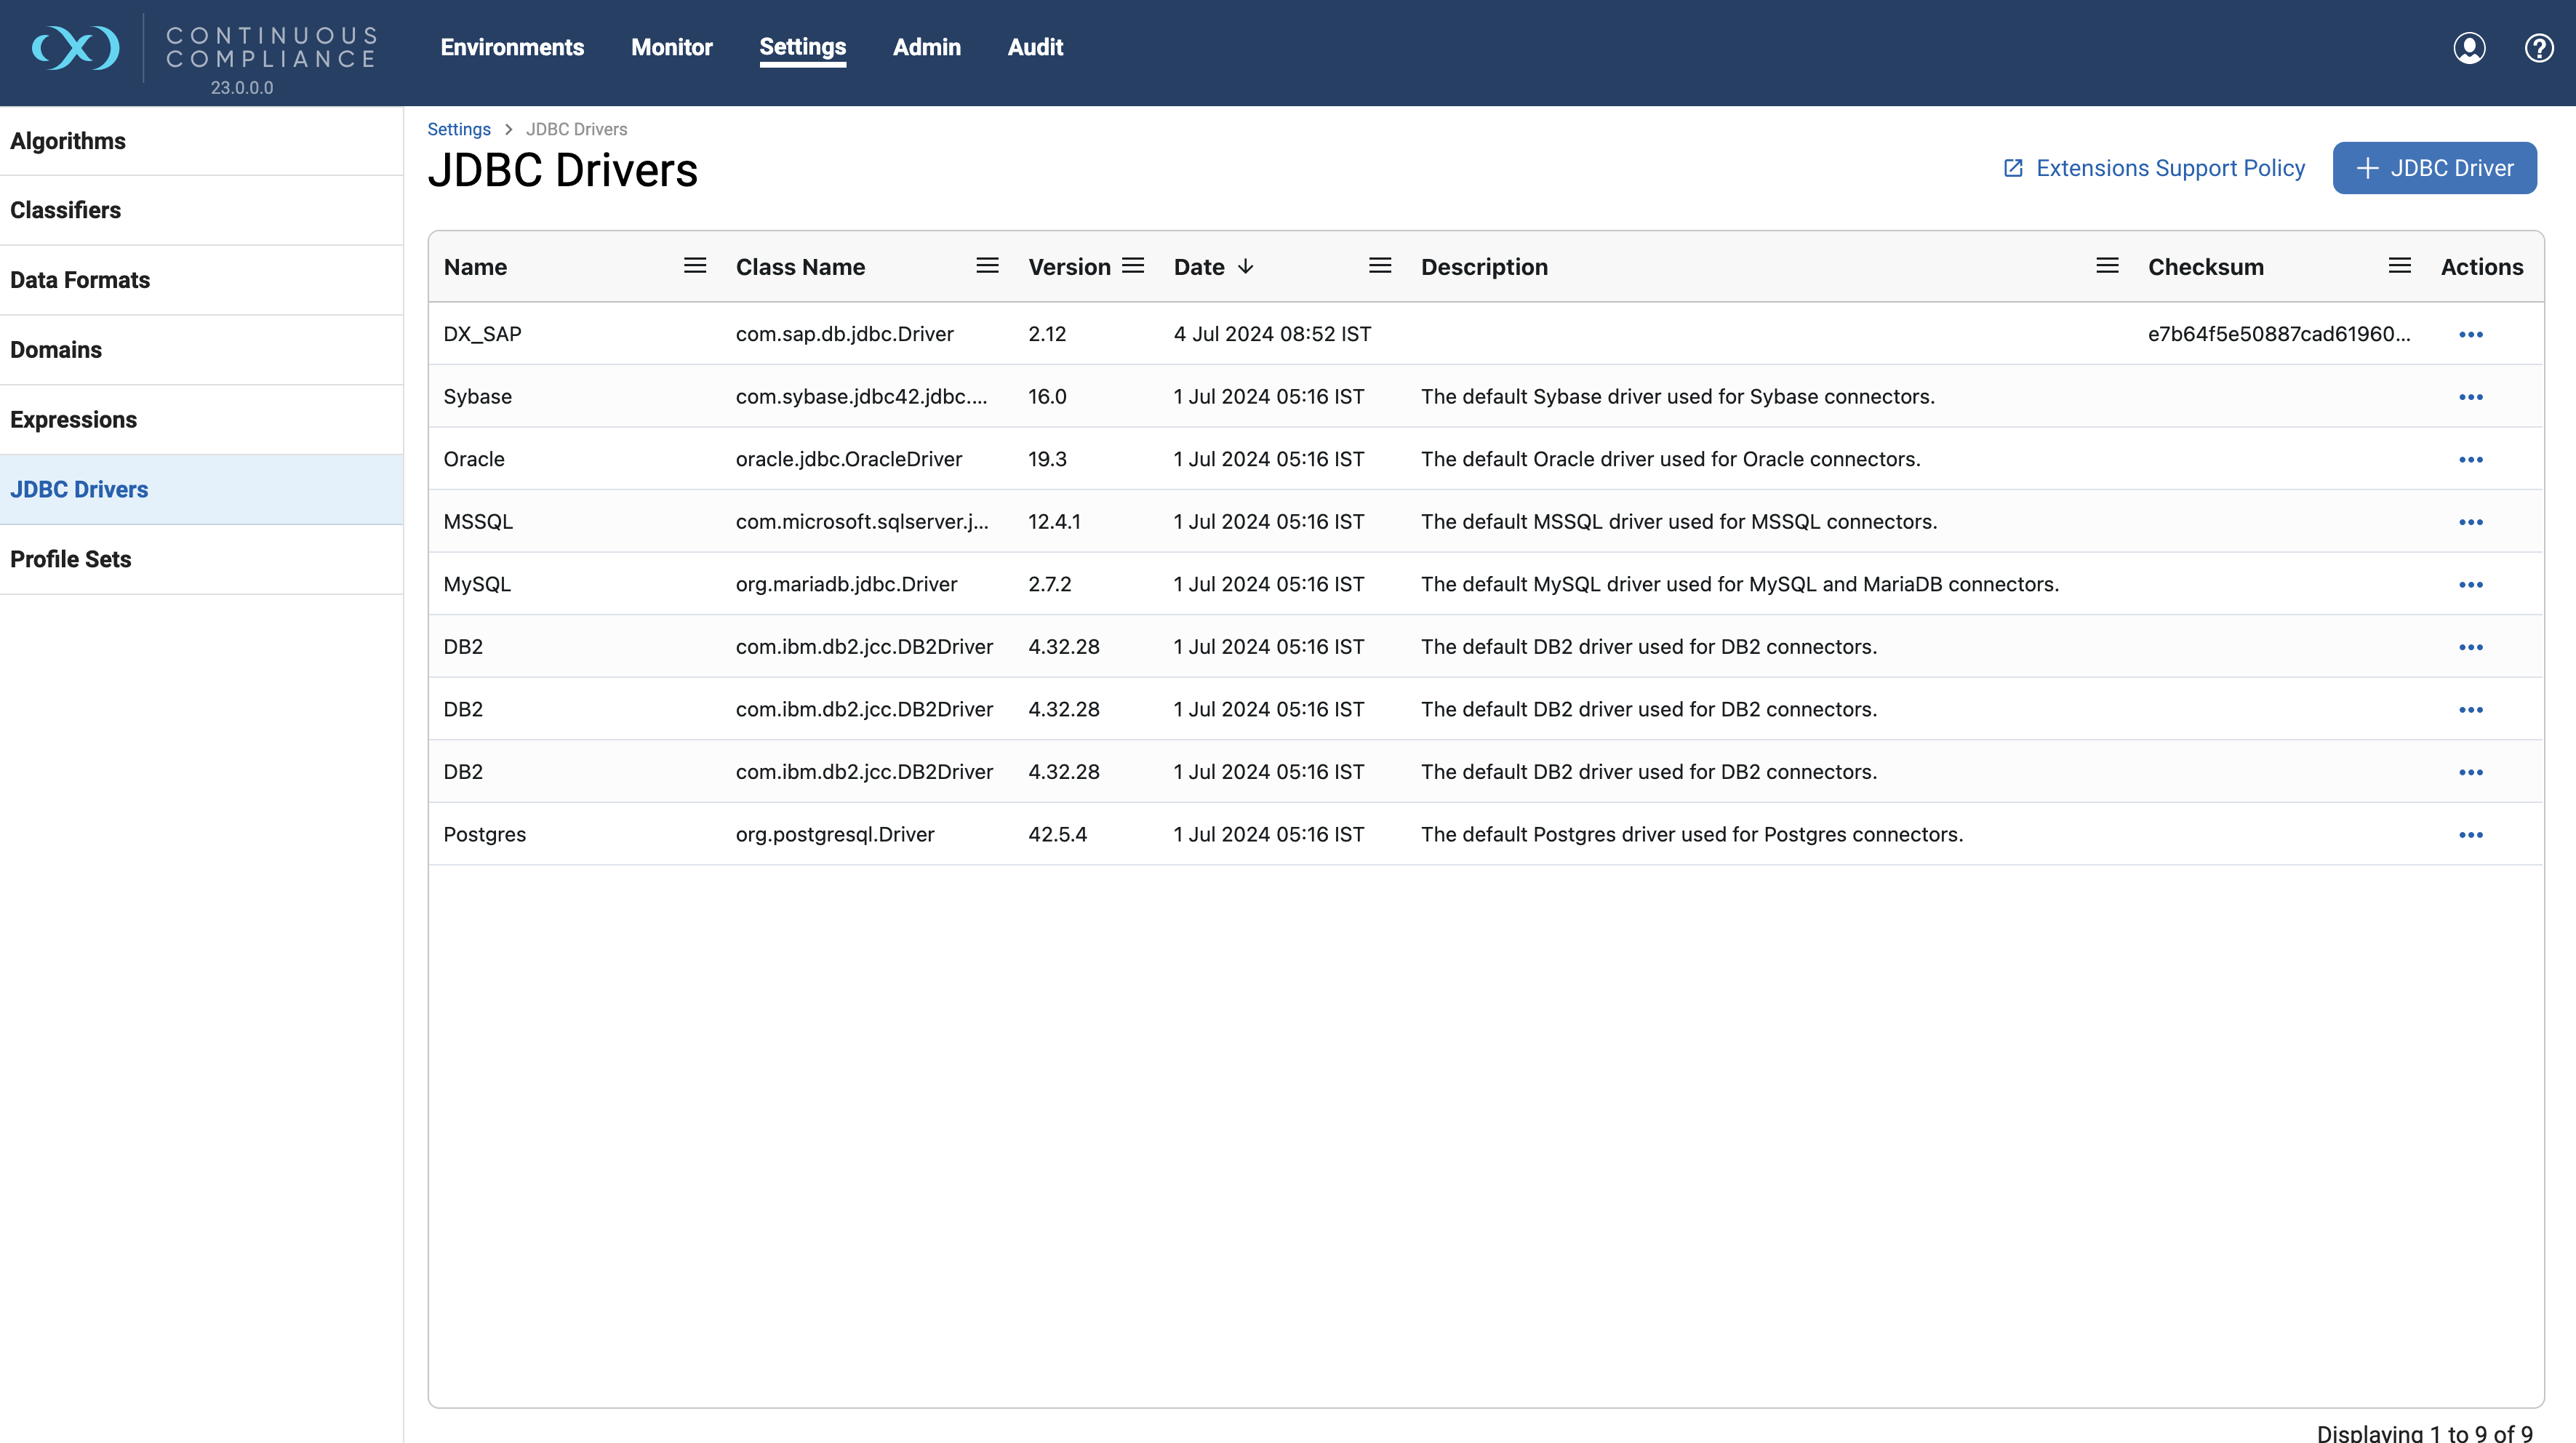The width and height of the screenshot is (2576, 1443).
Task: Click the org.mariadb.jdbc.Driver class name
Action: coord(846,584)
